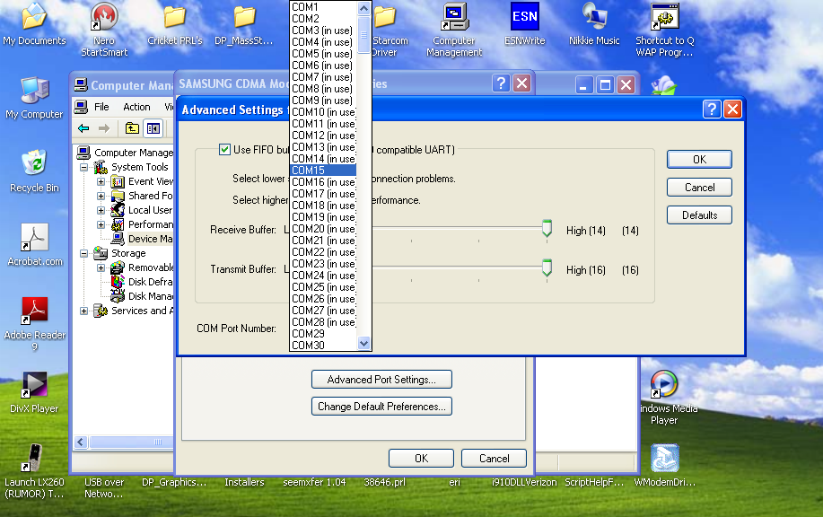The height and width of the screenshot is (517, 823).
Task: Open My Documents desktop icon
Action: pyautogui.click(x=34, y=24)
